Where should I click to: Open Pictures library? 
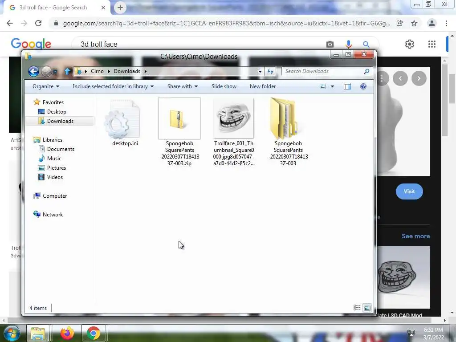coord(53,168)
